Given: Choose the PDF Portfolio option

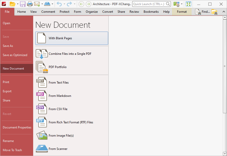Looking at the screenshot, I should [72, 67].
